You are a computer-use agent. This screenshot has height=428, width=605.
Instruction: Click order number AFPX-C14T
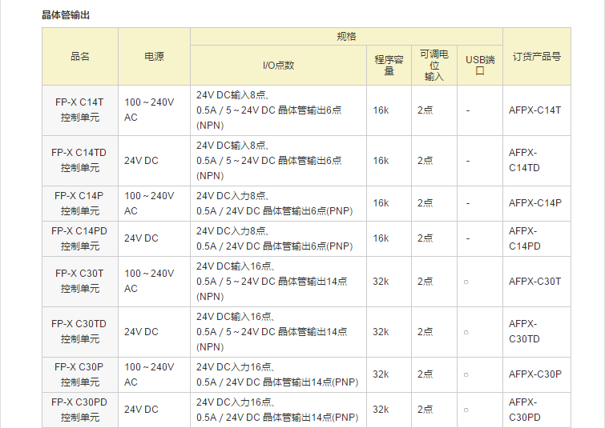coord(534,110)
